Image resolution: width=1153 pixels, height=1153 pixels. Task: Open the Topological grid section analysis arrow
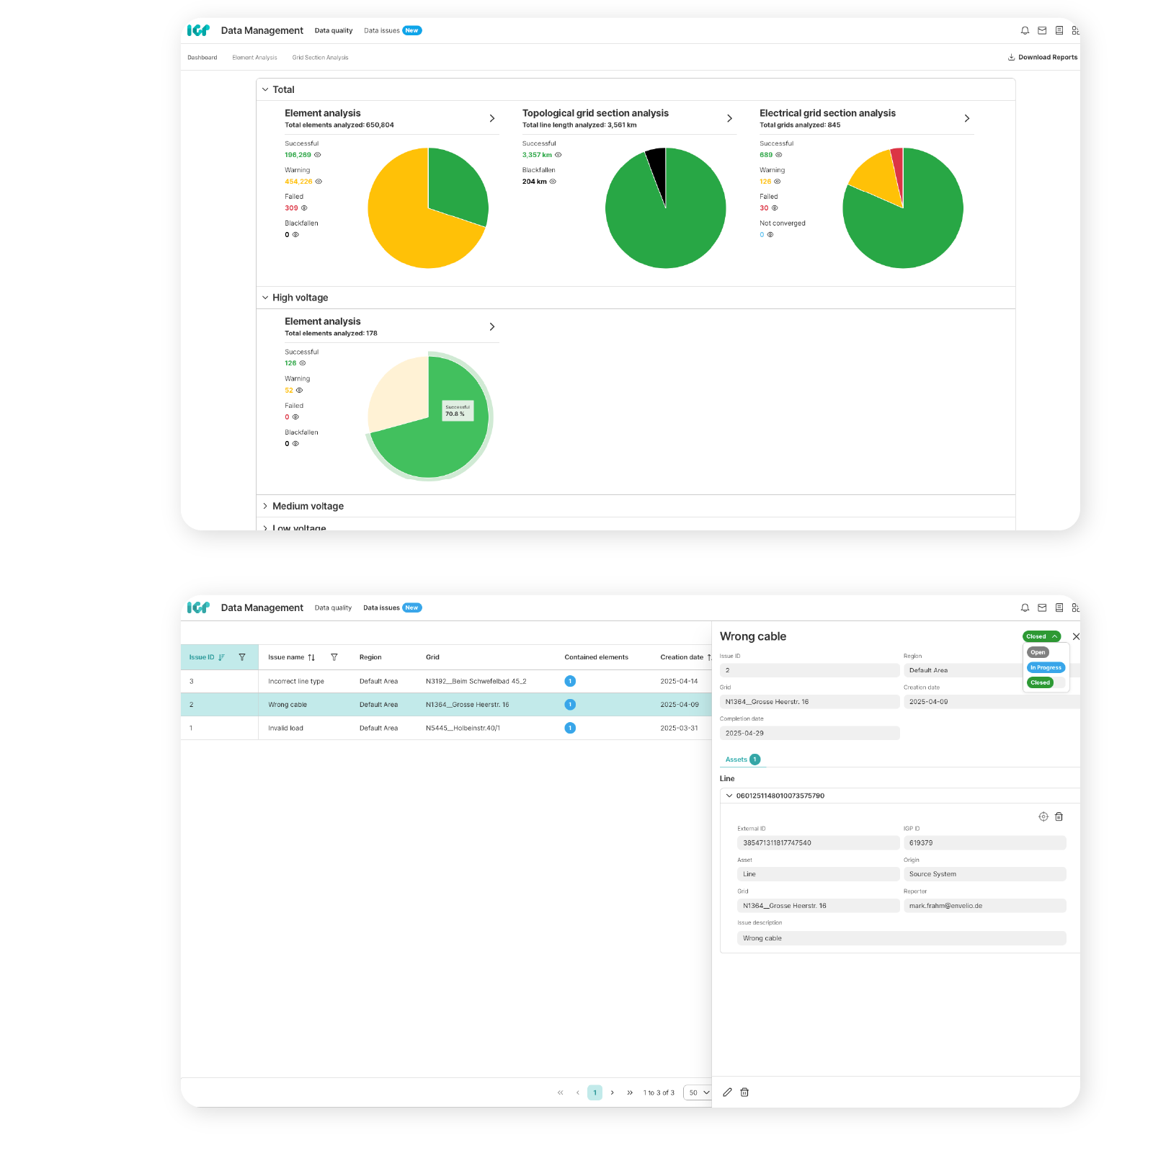[x=729, y=118]
